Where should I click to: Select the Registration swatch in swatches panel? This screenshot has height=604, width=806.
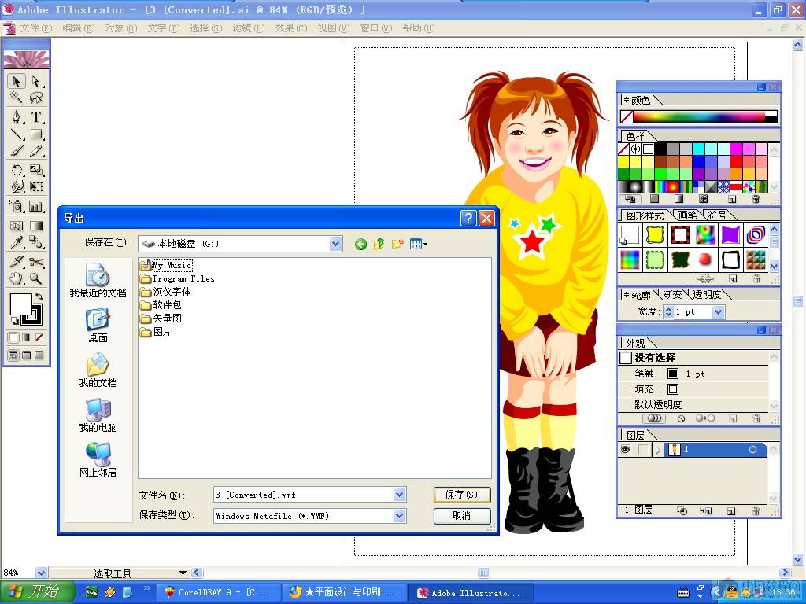[635, 149]
